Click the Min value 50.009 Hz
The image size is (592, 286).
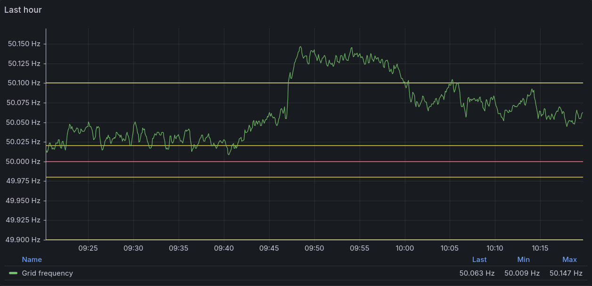click(522, 273)
